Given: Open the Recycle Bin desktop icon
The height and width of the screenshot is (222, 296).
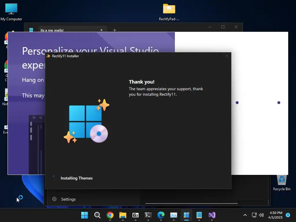Looking at the screenshot, I should coord(282,183).
